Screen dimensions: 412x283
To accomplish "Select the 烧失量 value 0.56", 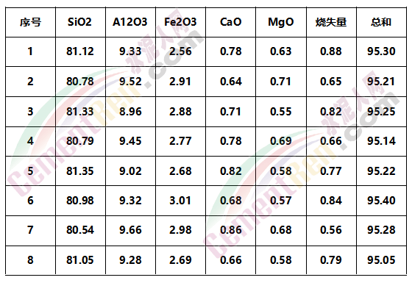I will coord(331,230).
